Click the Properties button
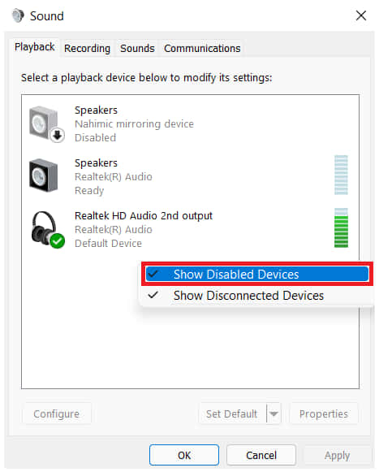 coord(324,414)
